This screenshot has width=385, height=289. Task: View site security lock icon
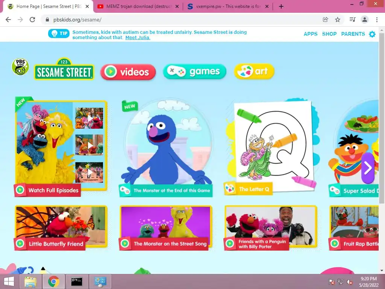pos(47,20)
